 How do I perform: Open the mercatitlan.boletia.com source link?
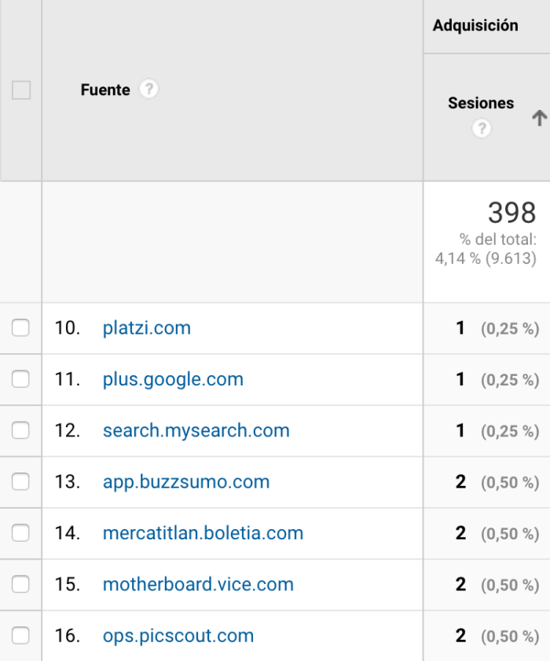click(203, 533)
